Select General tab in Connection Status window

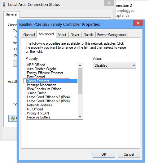coord(11,14)
